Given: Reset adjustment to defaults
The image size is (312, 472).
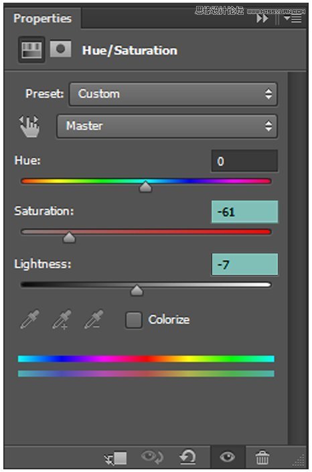Looking at the screenshot, I should [x=187, y=457].
